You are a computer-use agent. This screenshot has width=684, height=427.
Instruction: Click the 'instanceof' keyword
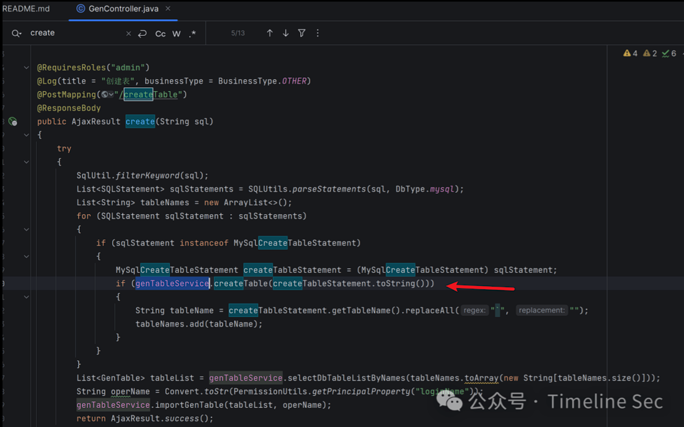coord(204,243)
